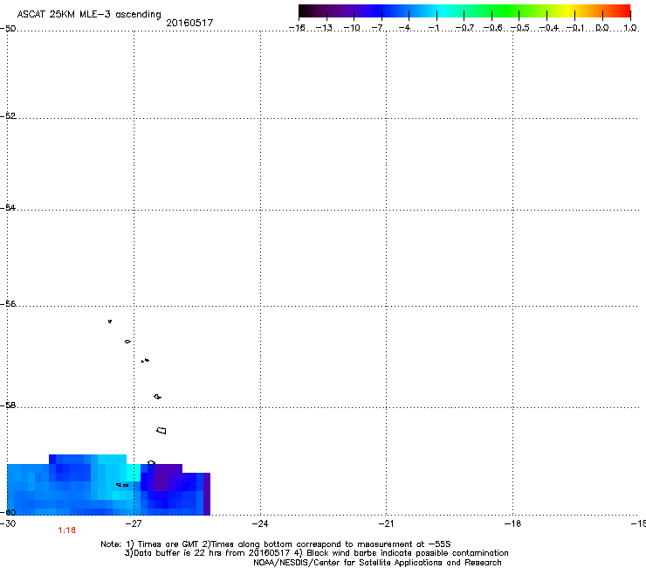Click the -60 latitude axis label

click(x=8, y=512)
